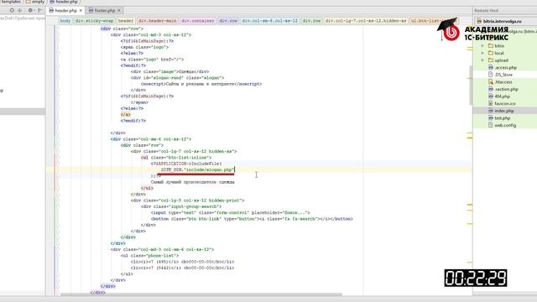The image size is (537, 302).
Task: Select favicon.ico in Remote Host
Action: coord(505,103)
